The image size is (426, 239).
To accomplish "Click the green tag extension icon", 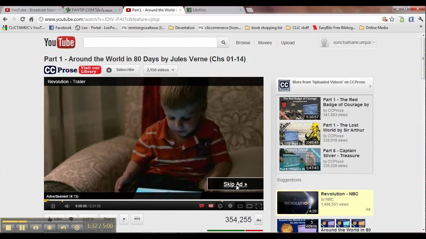I will point(402,19).
